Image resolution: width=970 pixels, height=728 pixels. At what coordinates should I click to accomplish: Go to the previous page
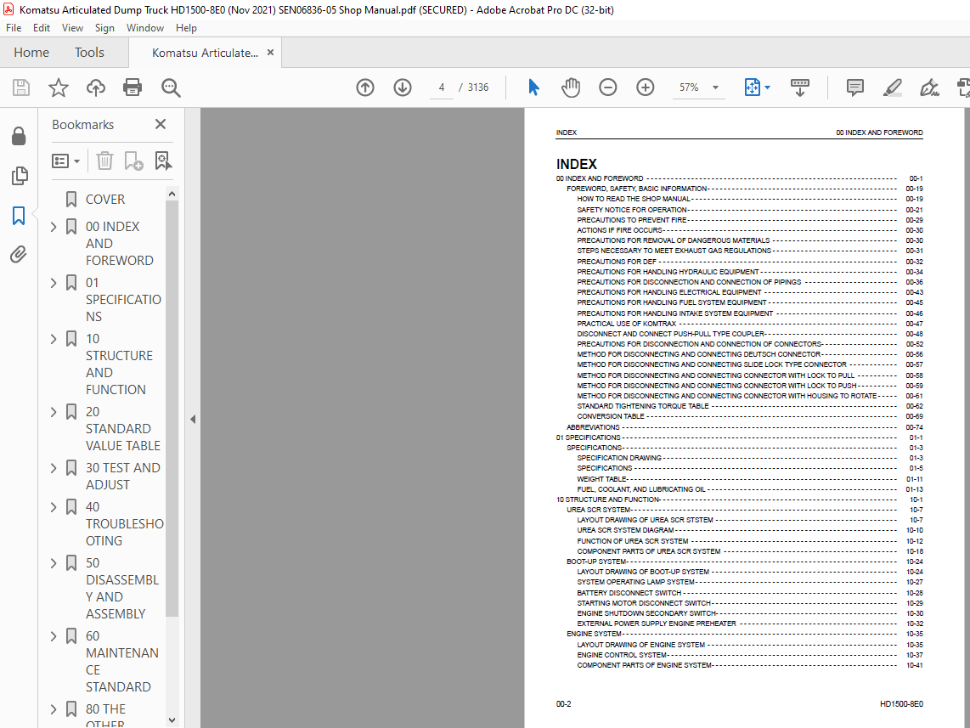click(365, 87)
